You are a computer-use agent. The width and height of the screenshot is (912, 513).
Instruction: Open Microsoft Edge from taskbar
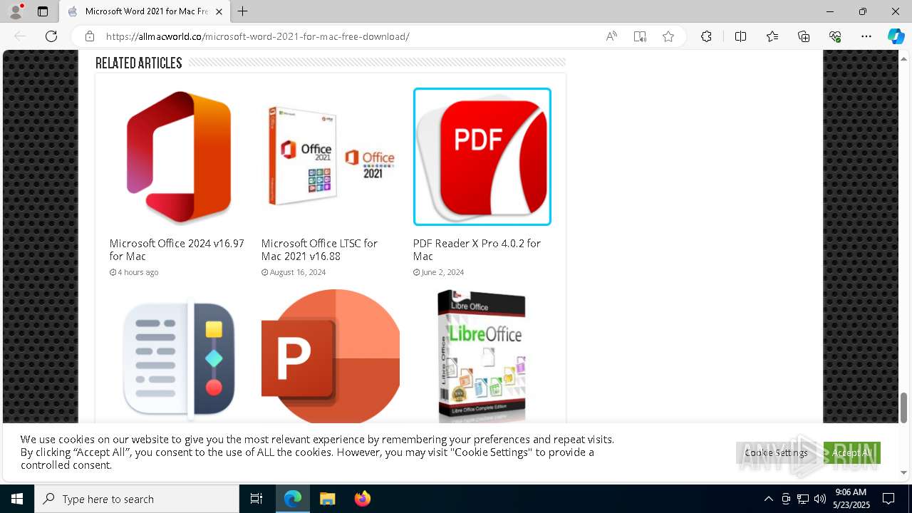click(x=293, y=499)
